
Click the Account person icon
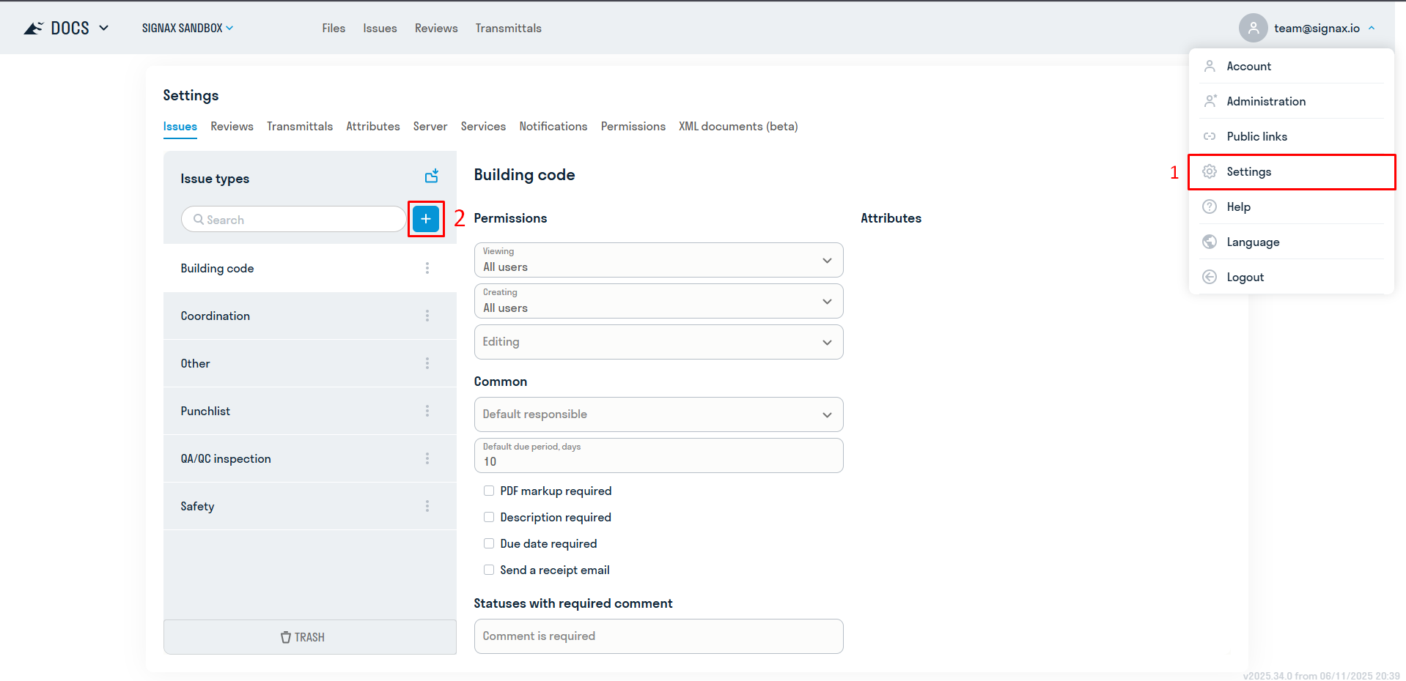[1210, 66]
